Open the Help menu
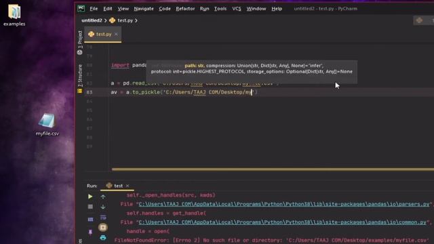 (x=277, y=9)
